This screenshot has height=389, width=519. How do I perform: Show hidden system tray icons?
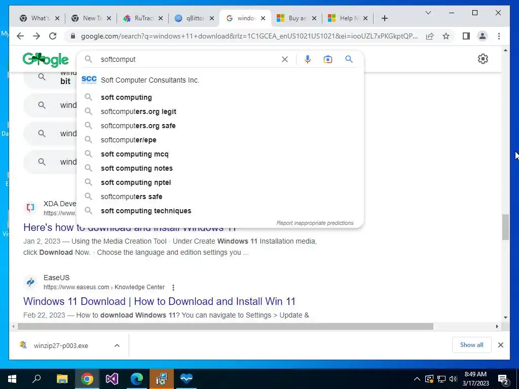(x=417, y=379)
